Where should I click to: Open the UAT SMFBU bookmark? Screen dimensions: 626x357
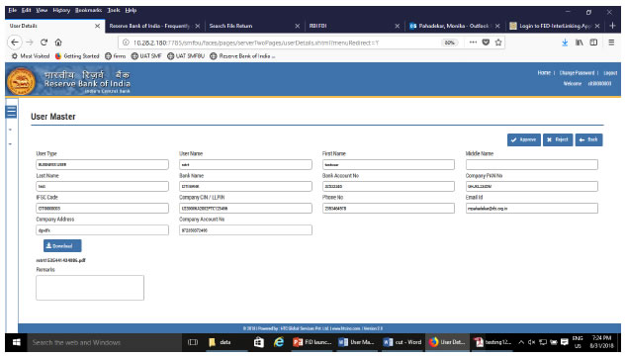tap(186, 56)
